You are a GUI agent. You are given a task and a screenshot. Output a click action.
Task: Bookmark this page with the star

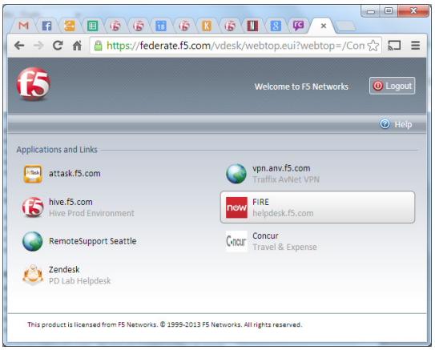(x=373, y=46)
